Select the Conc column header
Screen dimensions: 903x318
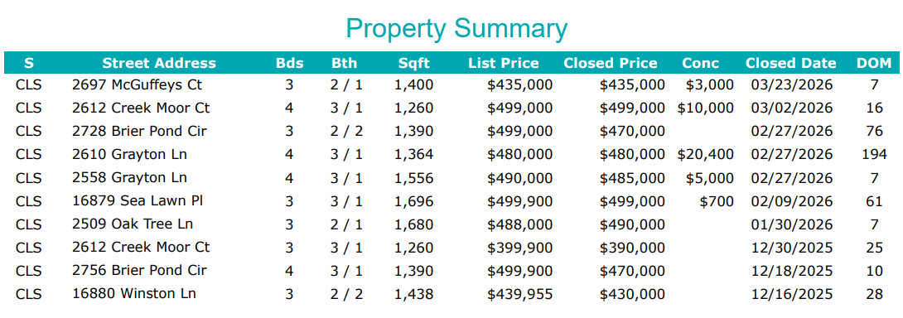[701, 63]
